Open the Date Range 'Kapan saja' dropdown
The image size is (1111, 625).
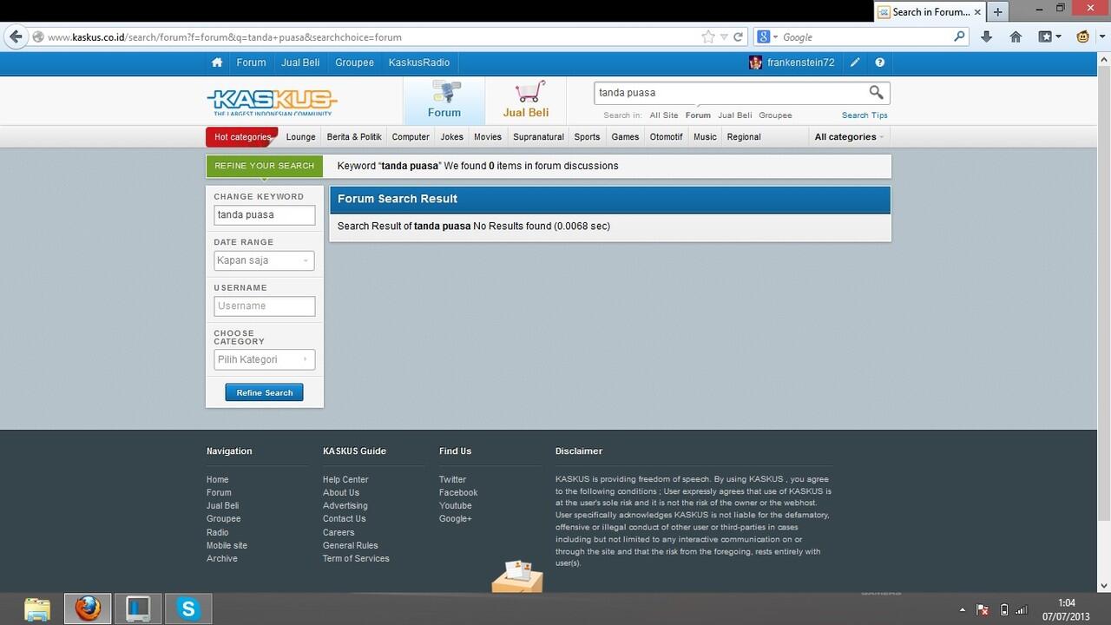[264, 260]
